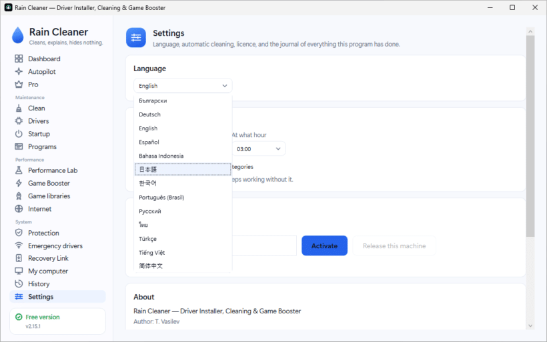Click the Drivers chip icon
The image size is (547, 342).
point(19,120)
